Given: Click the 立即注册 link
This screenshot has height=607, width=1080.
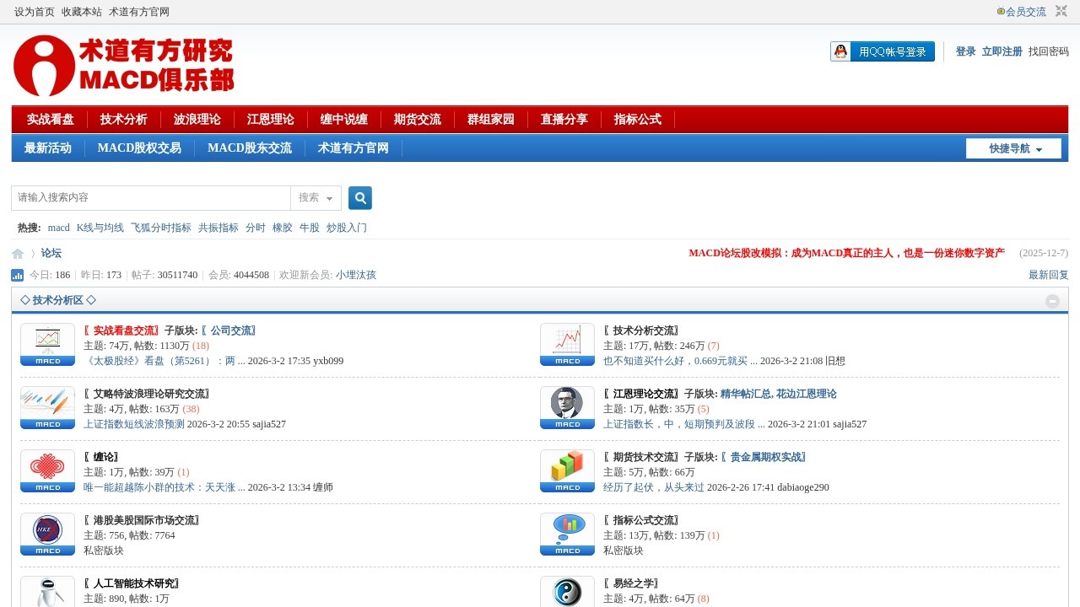Looking at the screenshot, I should (1002, 52).
